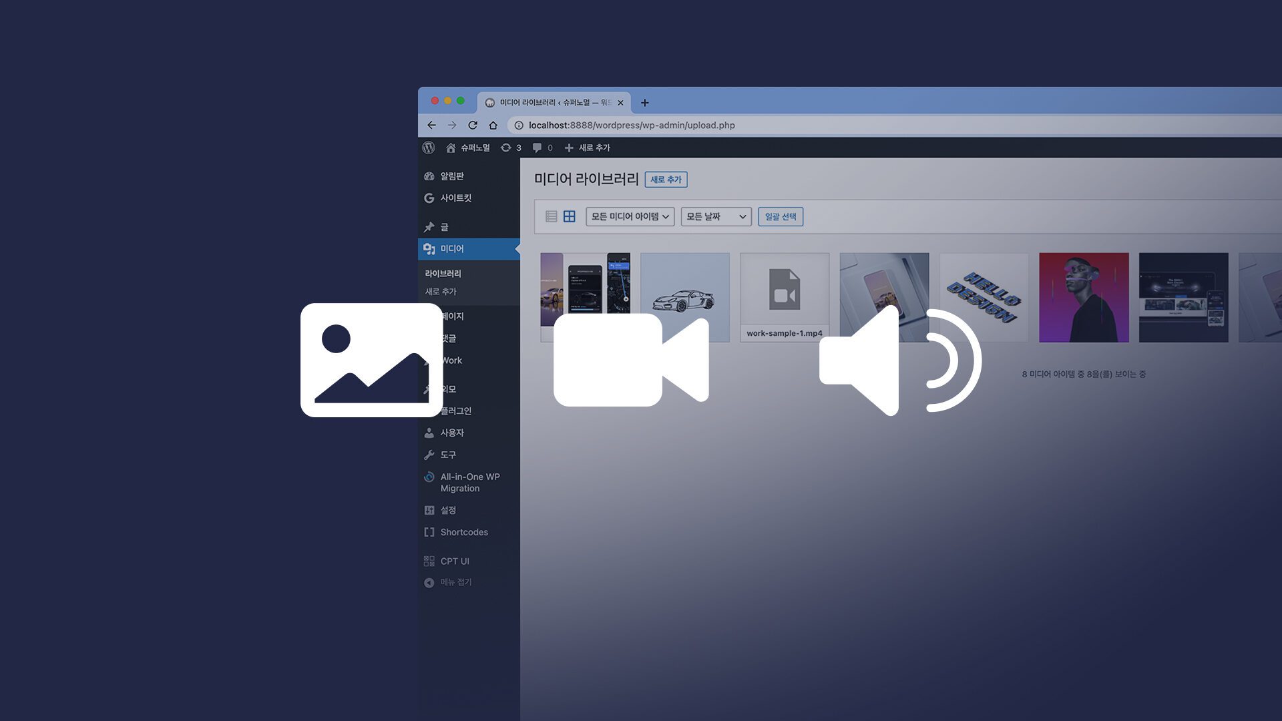Select the HELLO DESIGN image thumbnail
1282x721 pixels.
[984, 297]
